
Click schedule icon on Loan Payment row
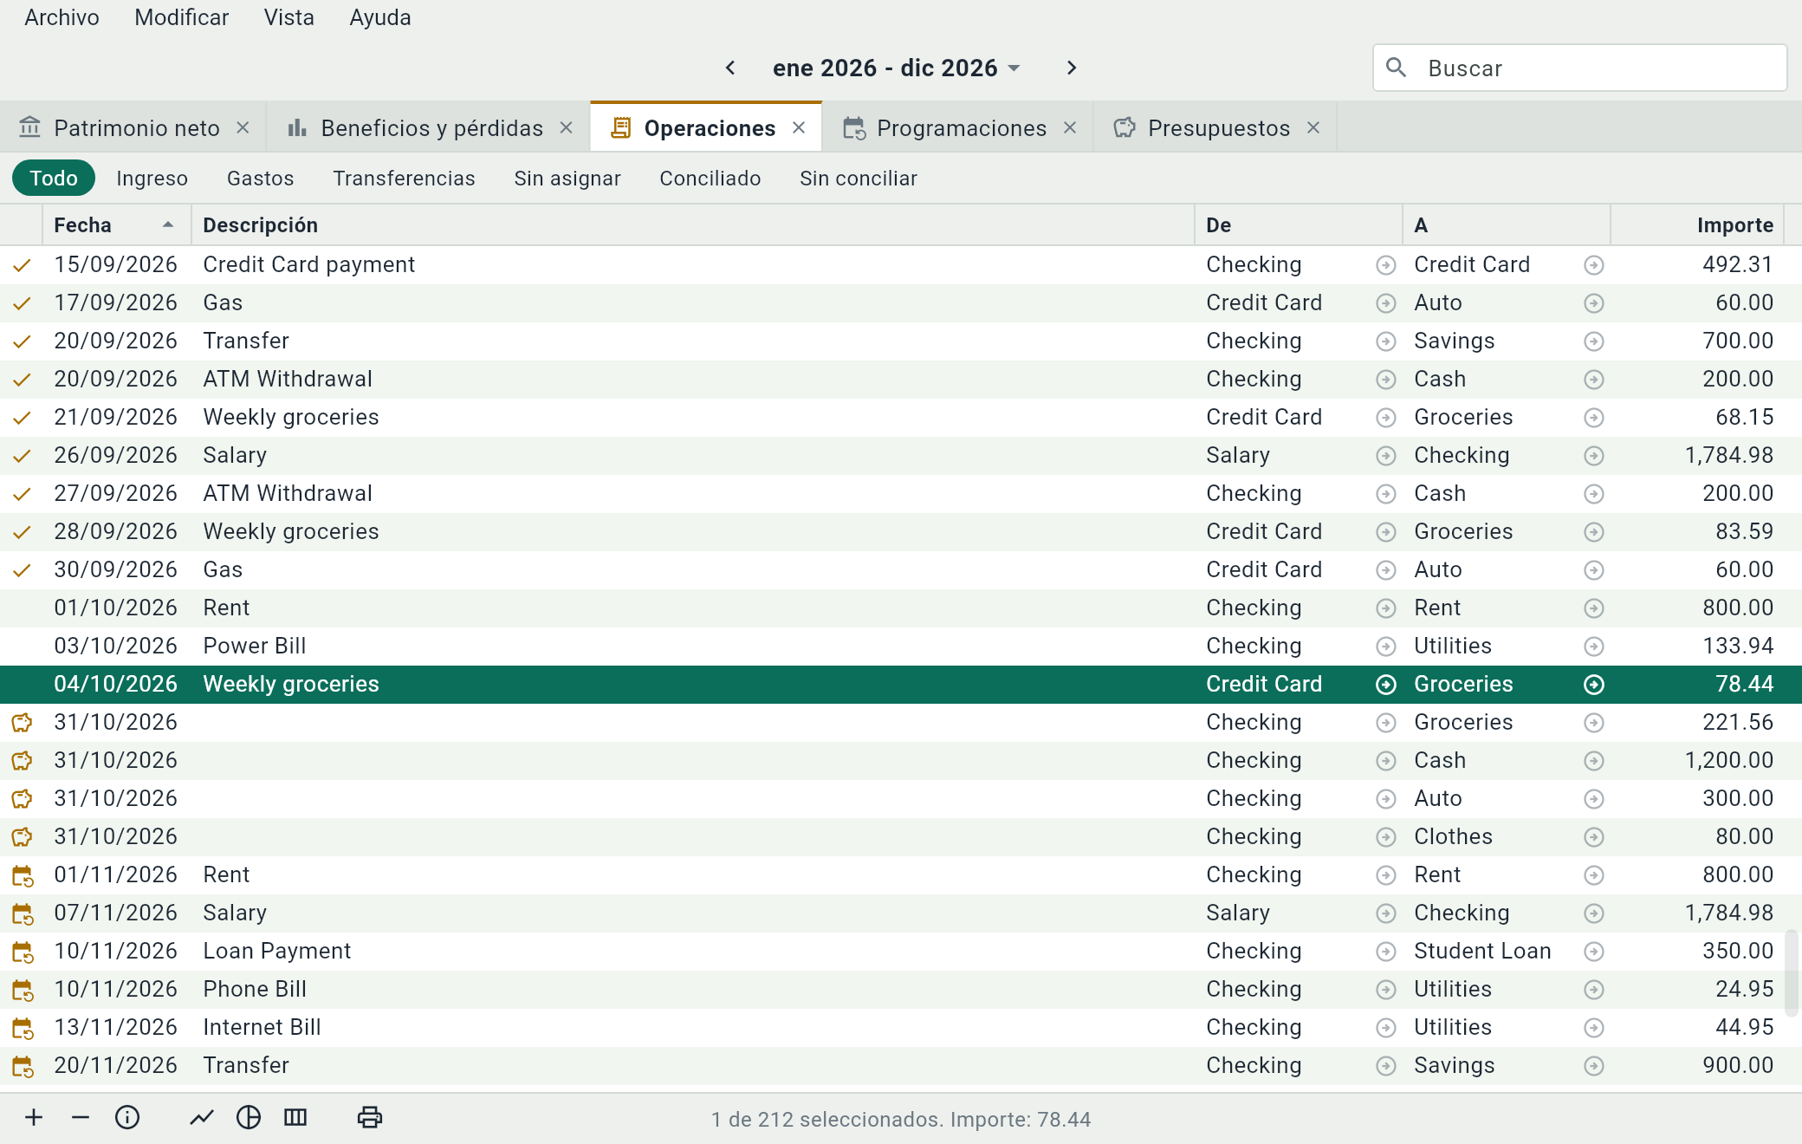pos(23,952)
